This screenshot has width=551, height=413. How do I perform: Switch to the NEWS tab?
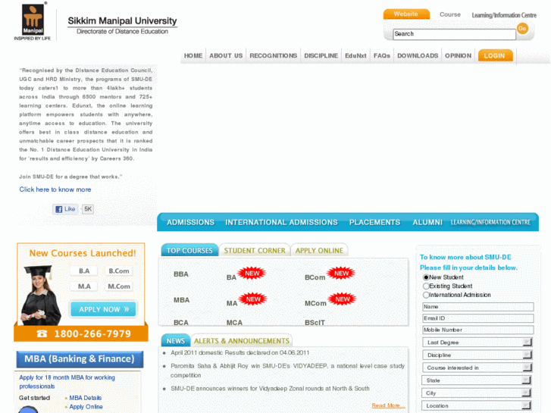point(176,340)
